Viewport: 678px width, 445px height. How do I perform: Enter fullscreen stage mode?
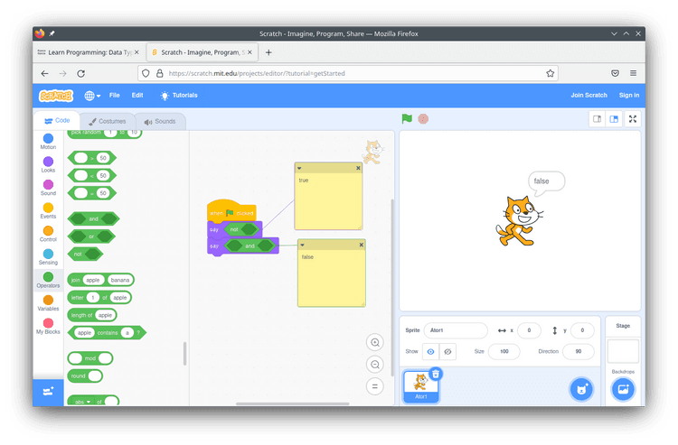pyautogui.click(x=633, y=118)
